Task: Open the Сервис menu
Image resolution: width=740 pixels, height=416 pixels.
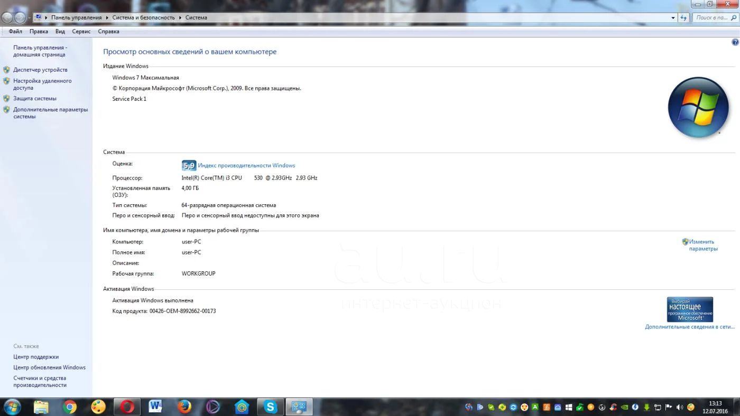Action: (x=81, y=31)
